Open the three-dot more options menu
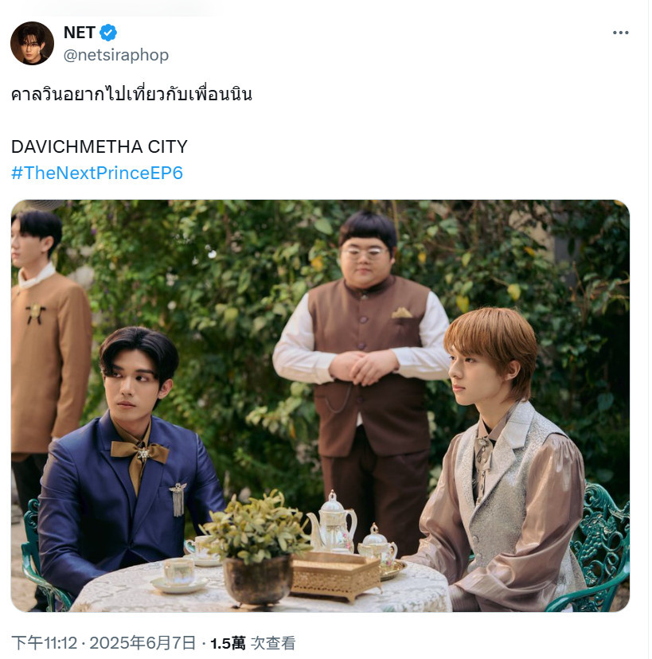Image resolution: width=652 pixels, height=659 pixels. coord(620,33)
